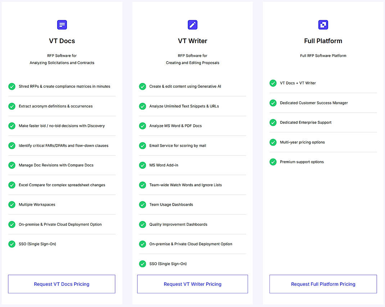Click the checkmark next to Extract acronym definitions & occurrences

click(12, 106)
